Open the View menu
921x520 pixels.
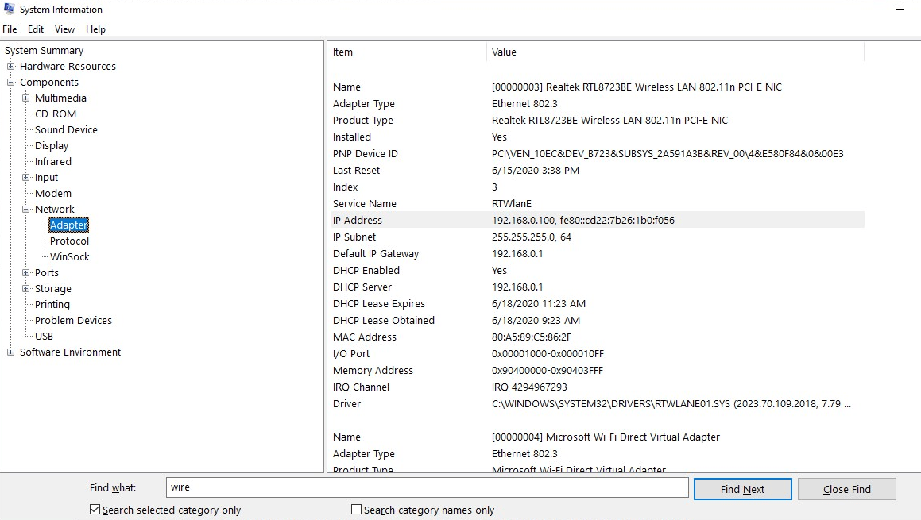click(x=64, y=29)
